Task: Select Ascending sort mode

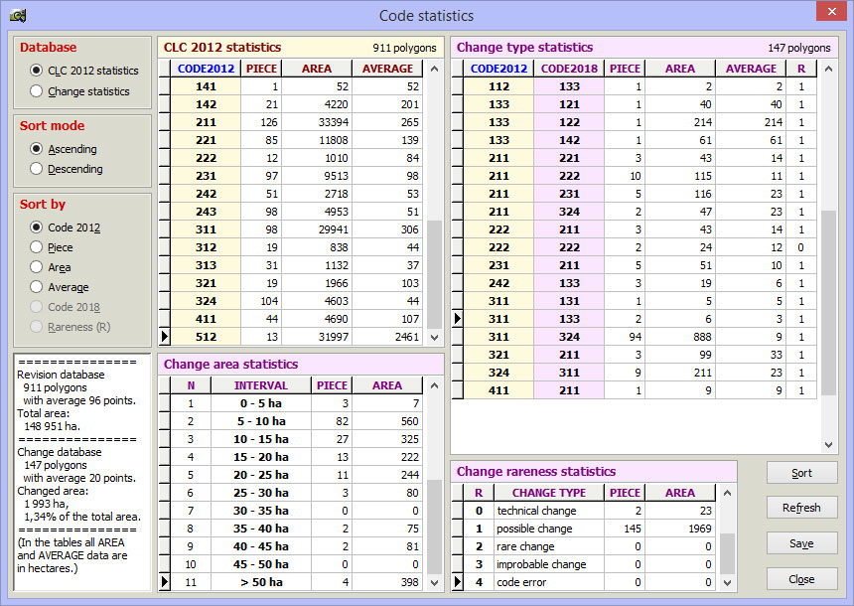Action: pos(37,149)
